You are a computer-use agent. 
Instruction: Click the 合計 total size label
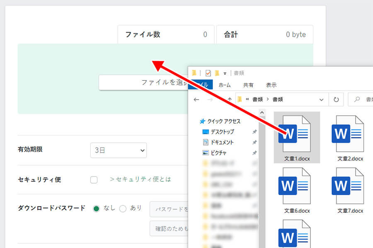(x=231, y=35)
